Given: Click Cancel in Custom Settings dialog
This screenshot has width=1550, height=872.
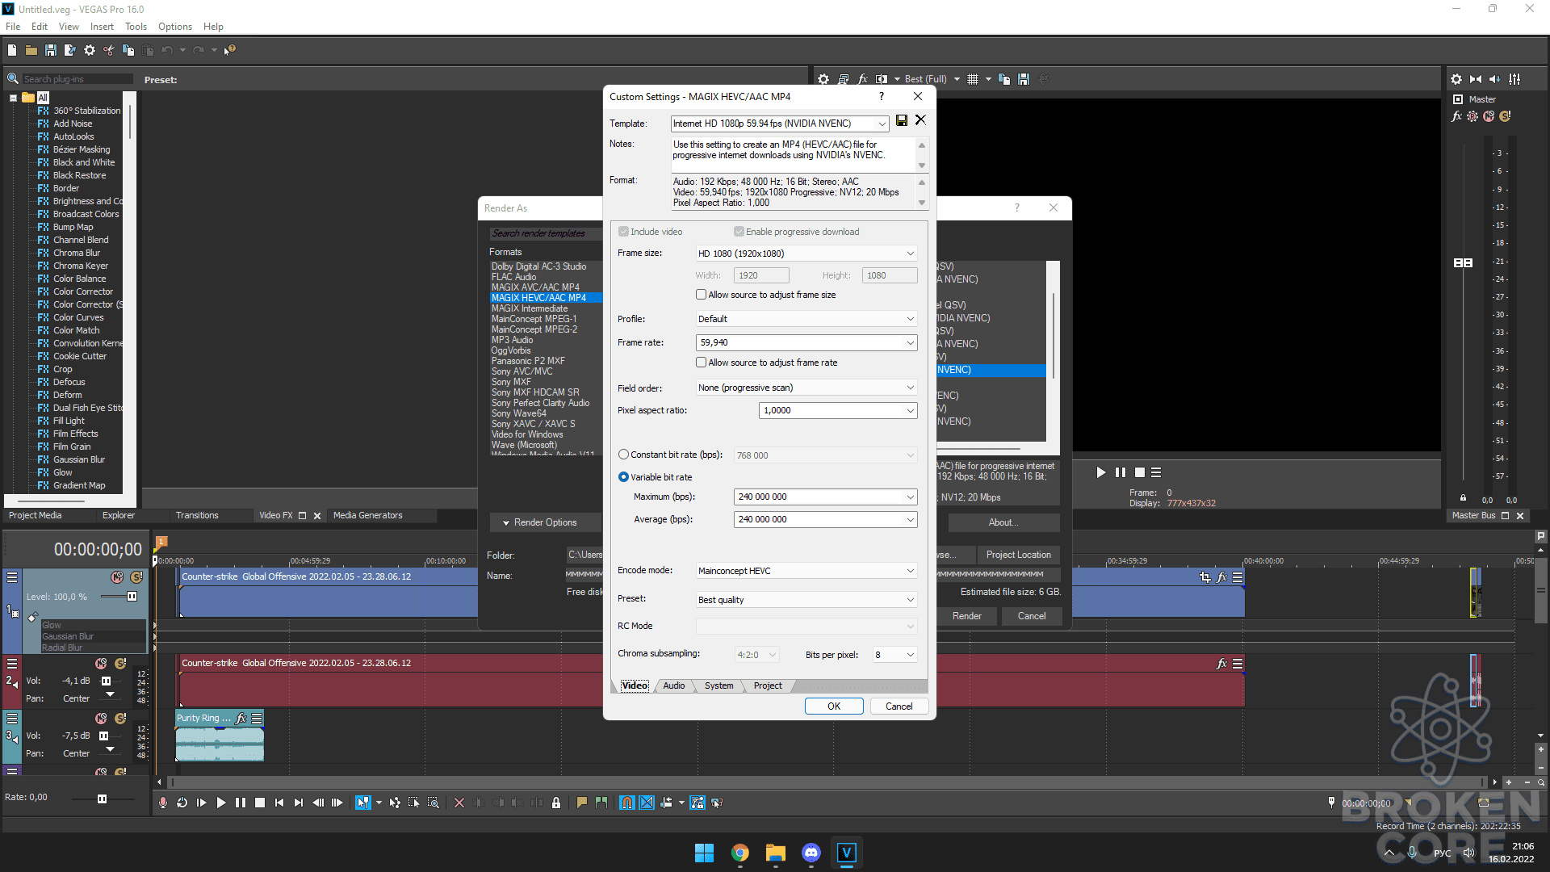Looking at the screenshot, I should [899, 706].
